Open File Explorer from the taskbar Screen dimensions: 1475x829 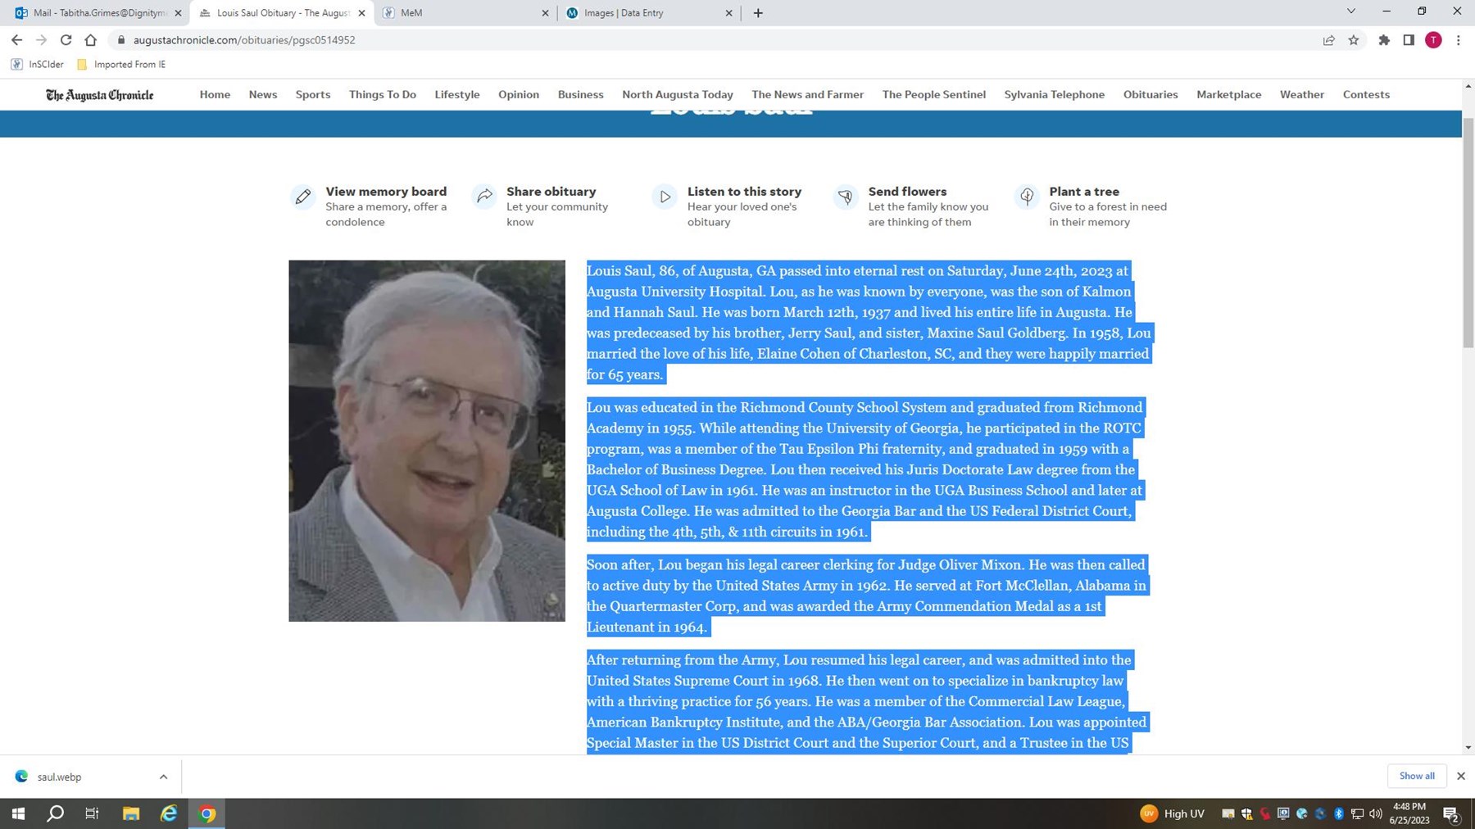(x=130, y=813)
